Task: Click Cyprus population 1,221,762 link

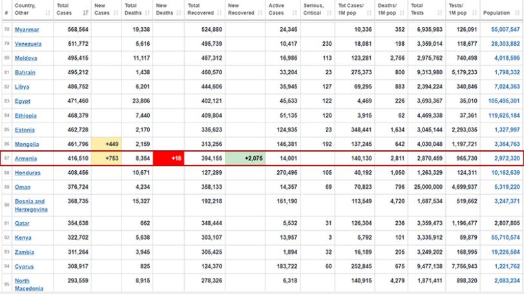Action: coord(507,266)
